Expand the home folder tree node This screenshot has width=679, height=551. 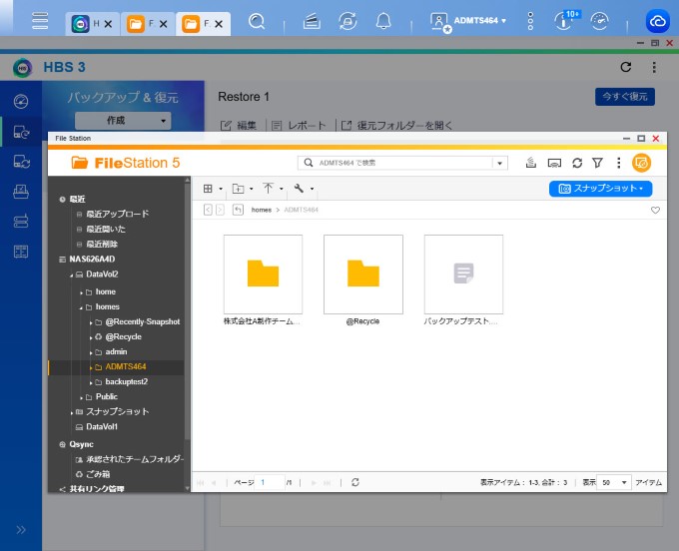[82, 293]
